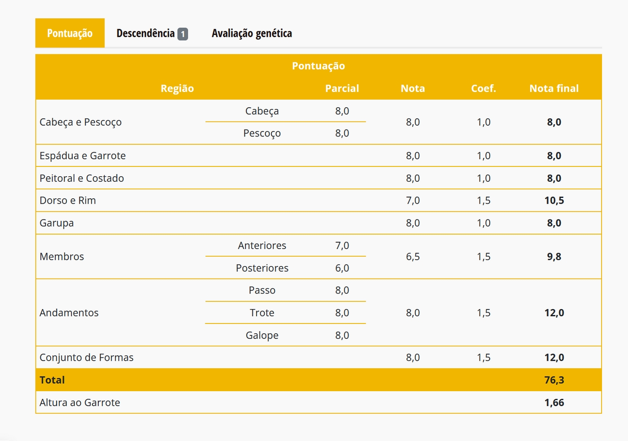Select the Garupa row label
628x441 pixels.
[x=57, y=223]
